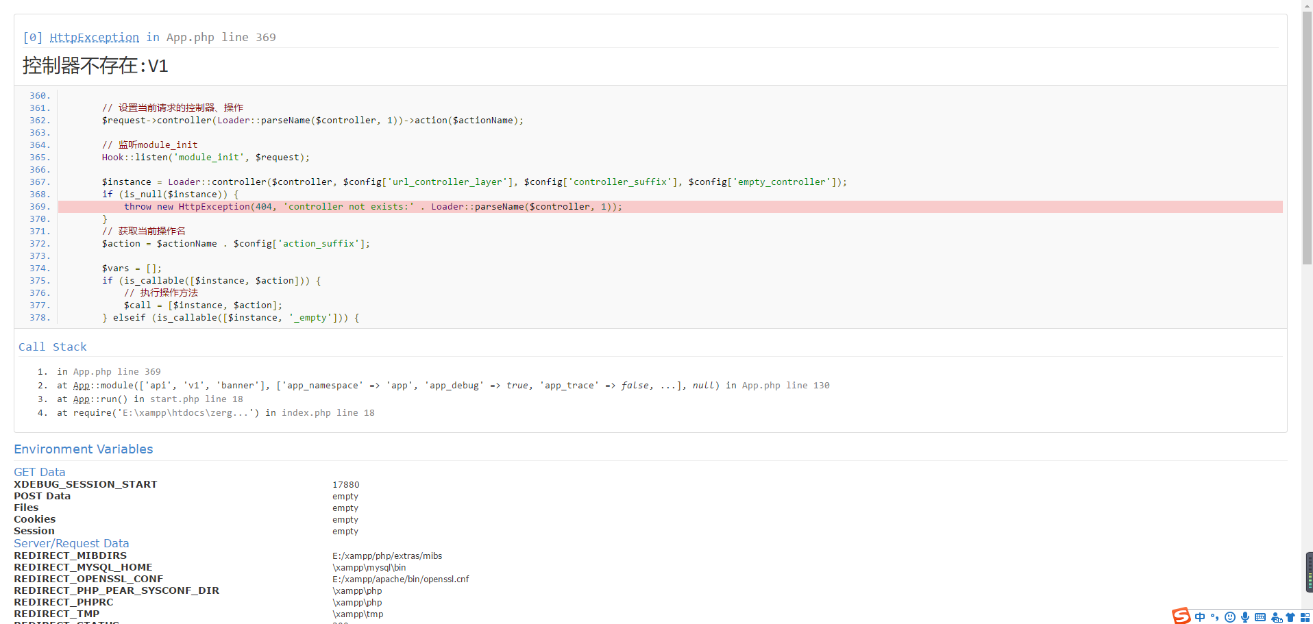This screenshot has width=1313, height=624.
Task: Click the Files label
Action: point(26,508)
